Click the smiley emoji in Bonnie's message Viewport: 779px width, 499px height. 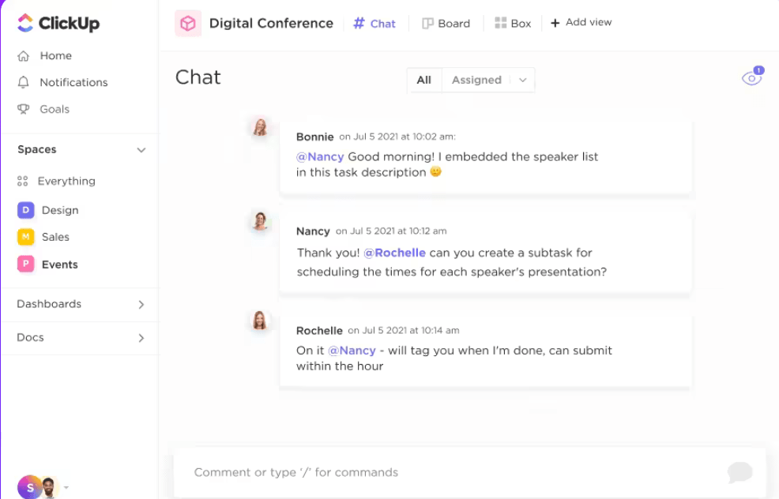pyautogui.click(x=435, y=172)
